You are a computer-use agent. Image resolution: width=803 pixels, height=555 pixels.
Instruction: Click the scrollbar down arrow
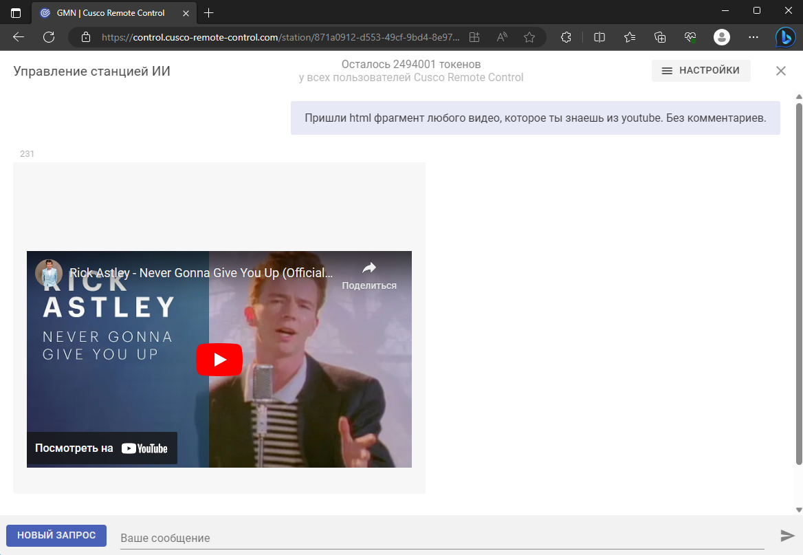(x=799, y=510)
